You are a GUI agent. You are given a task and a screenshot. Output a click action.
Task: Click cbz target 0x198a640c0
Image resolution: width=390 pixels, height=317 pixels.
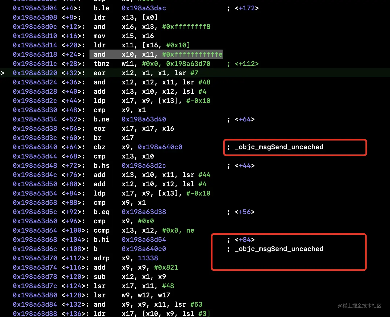click(160, 147)
